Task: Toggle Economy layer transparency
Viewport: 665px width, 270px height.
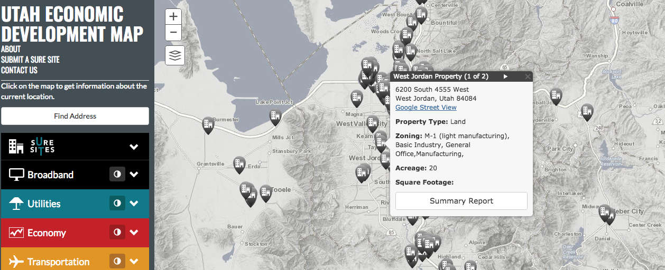Action: pos(117,233)
